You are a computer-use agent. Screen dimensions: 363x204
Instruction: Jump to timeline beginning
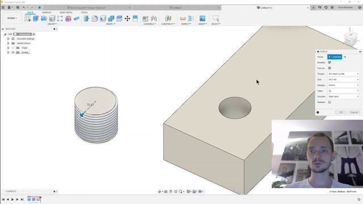[3, 199]
